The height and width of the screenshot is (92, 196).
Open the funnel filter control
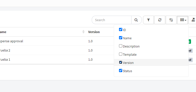click(x=148, y=20)
